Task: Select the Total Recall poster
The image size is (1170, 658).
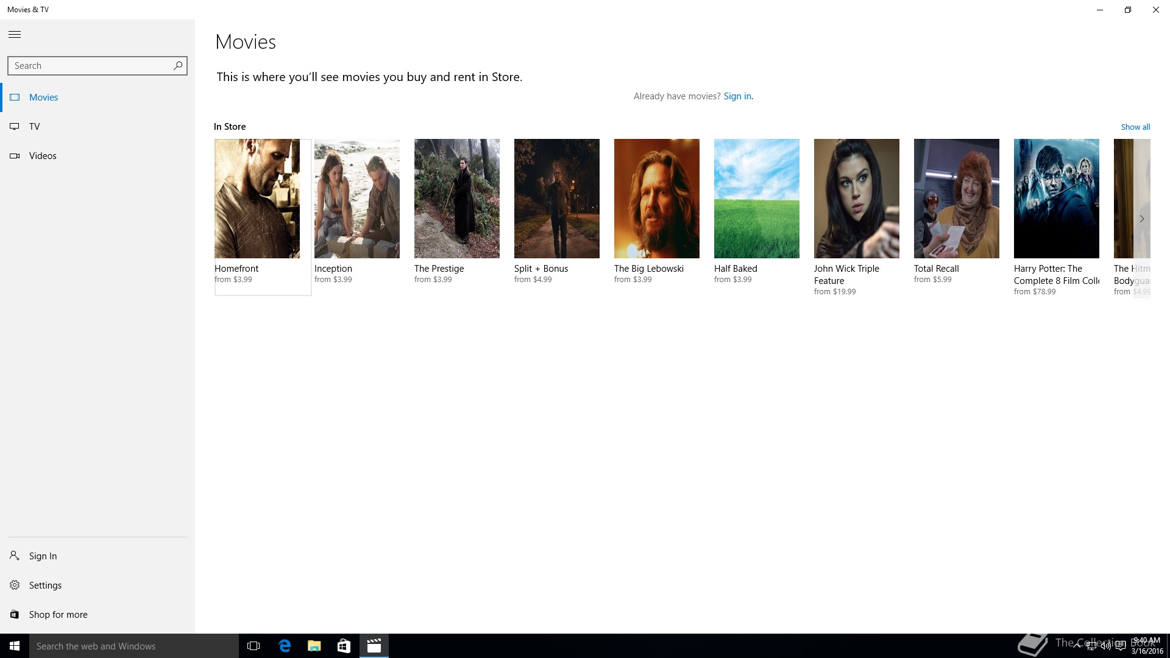Action: (x=957, y=199)
